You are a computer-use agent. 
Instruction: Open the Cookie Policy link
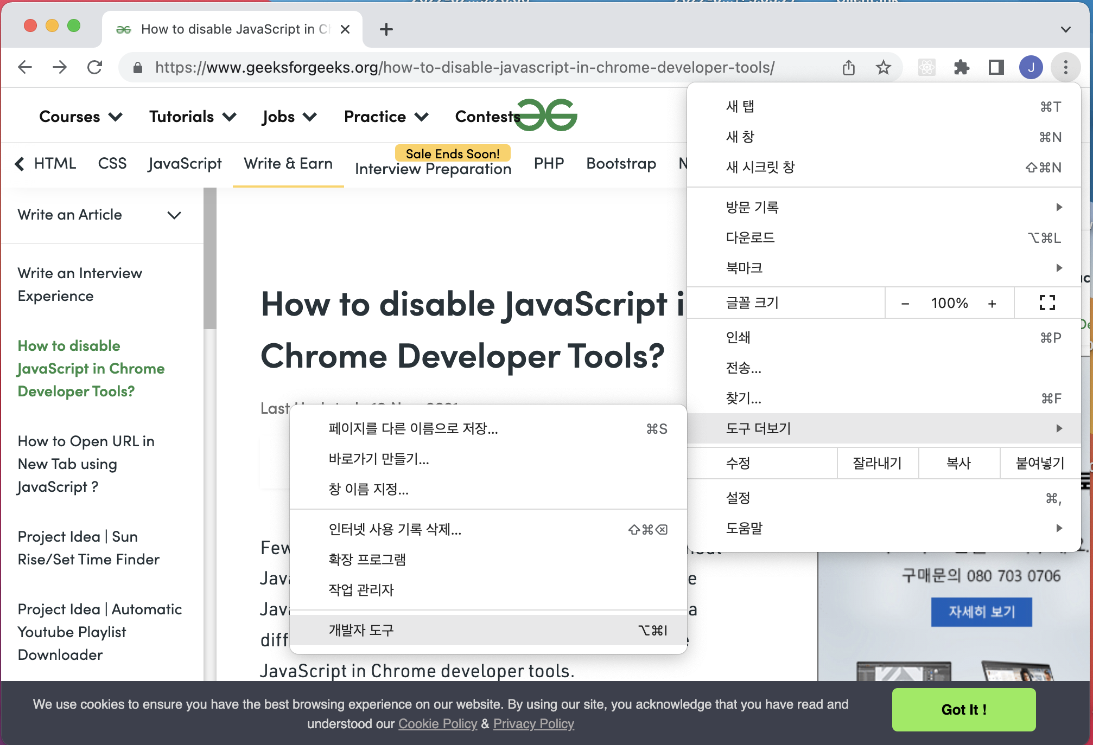[437, 724]
